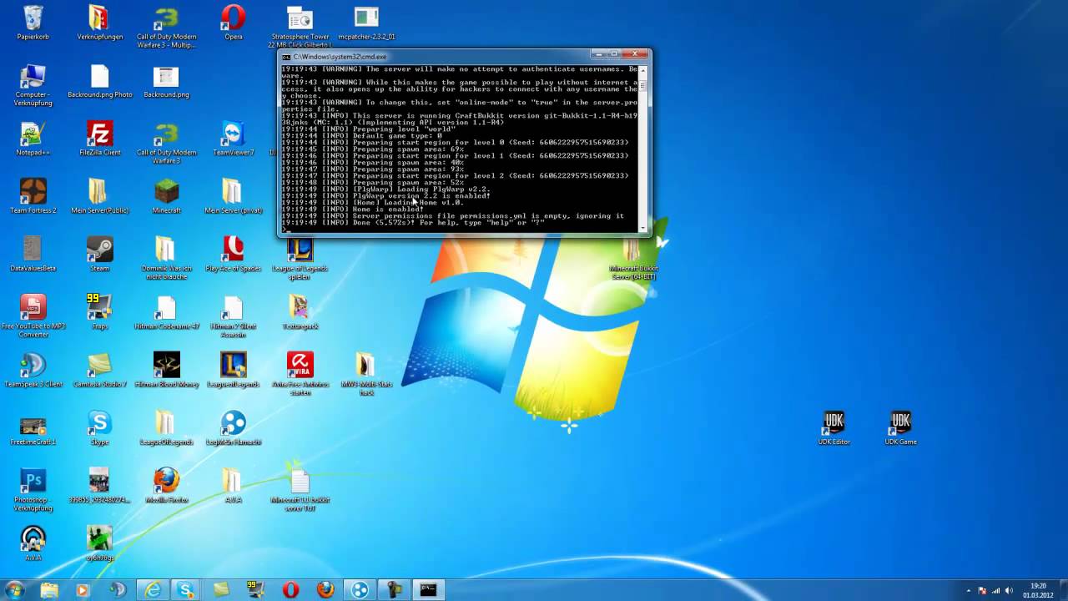Select the Avira Free Antivirus starten shortcut
Viewport: 1068px width, 601px height.
coord(300,374)
